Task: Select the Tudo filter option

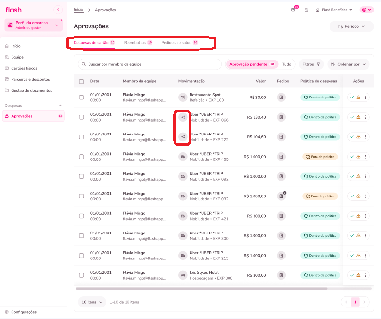Action: pos(287,64)
